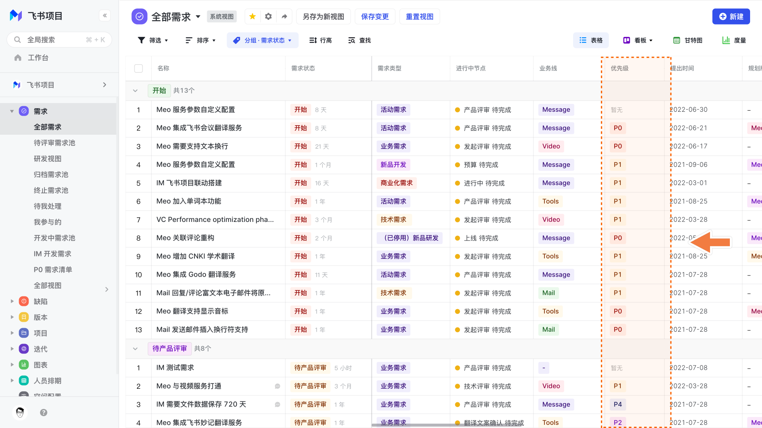Screen dimensions: 762x428
Task: Click Mail tag in Mail 发送邮件插入换行符支持 row
Action: click(548, 330)
